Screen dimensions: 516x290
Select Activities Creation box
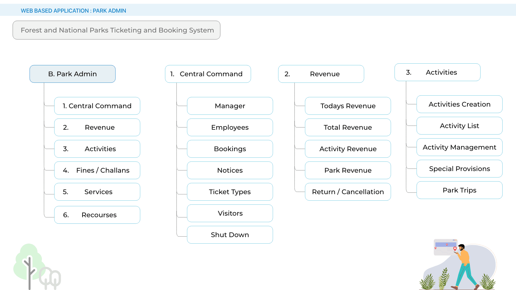459,104
